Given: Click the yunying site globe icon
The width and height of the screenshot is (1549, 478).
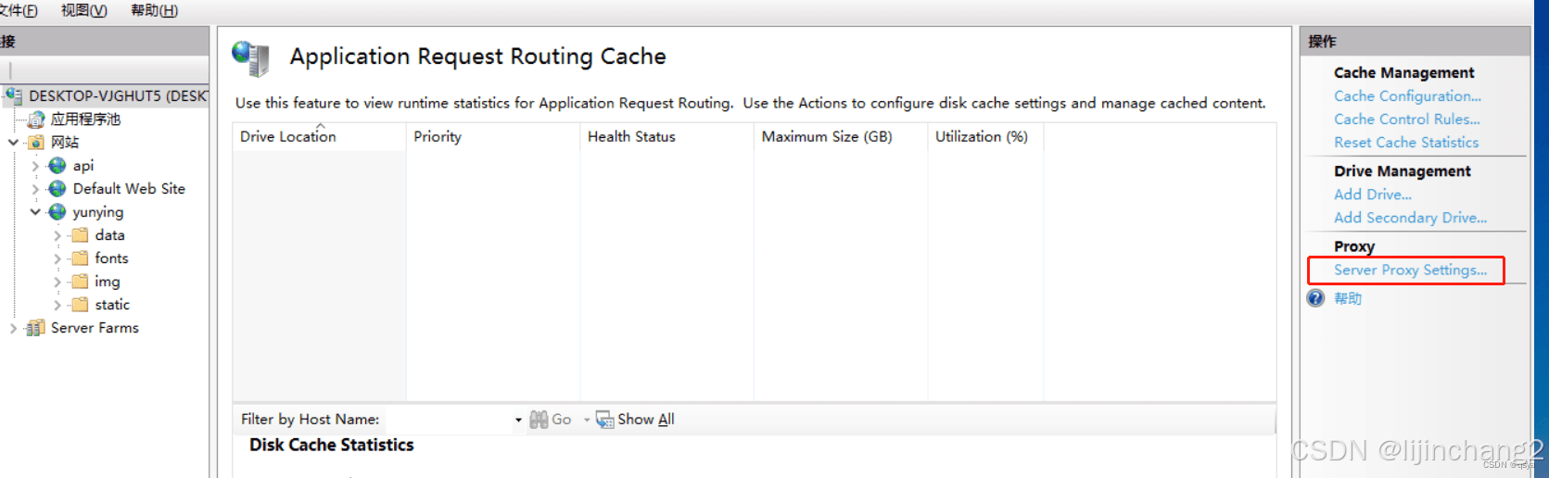Looking at the screenshot, I should point(57,212).
